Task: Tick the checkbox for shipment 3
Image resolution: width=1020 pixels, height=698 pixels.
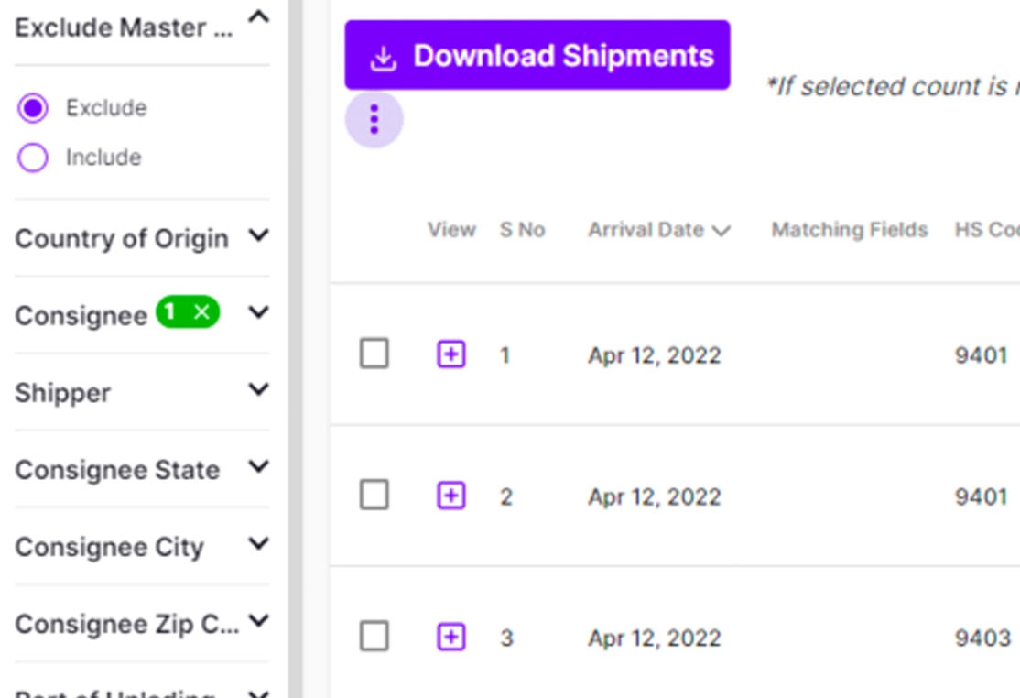Action: [x=374, y=637]
